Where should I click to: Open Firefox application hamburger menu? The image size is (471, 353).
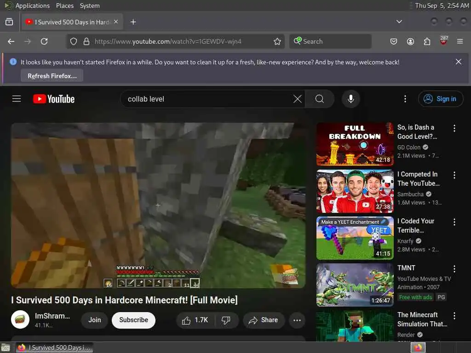[x=460, y=41]
